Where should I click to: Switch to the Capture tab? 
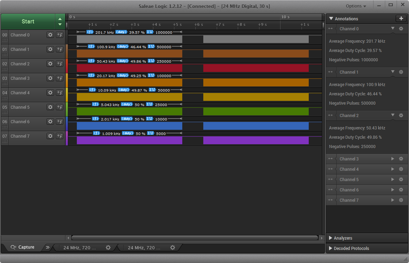(x=23, y=247)
